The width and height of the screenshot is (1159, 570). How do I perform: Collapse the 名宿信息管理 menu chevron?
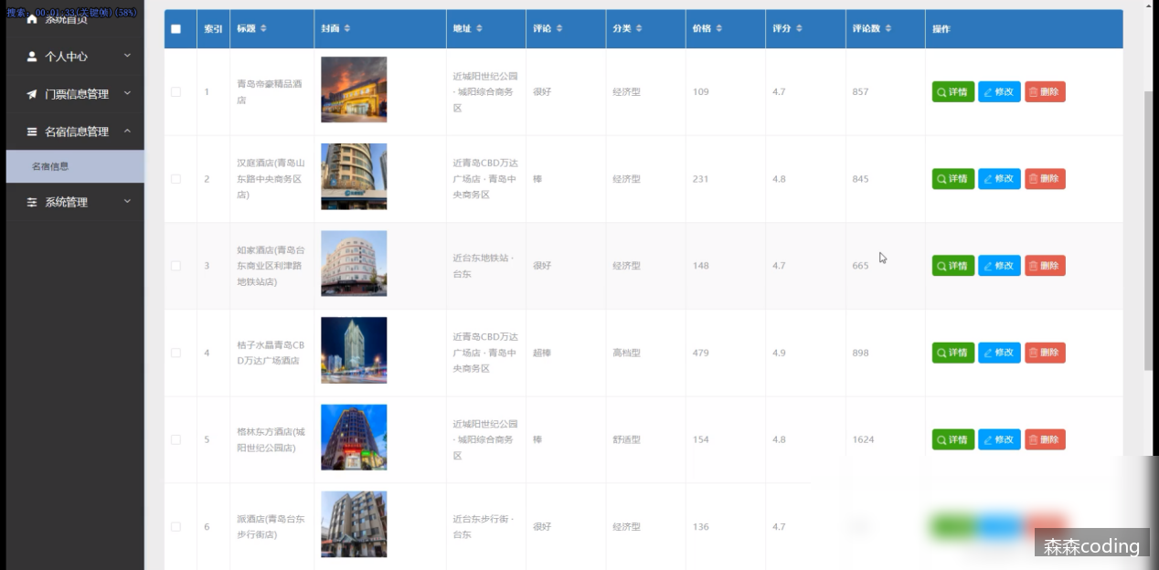point(127,131)
